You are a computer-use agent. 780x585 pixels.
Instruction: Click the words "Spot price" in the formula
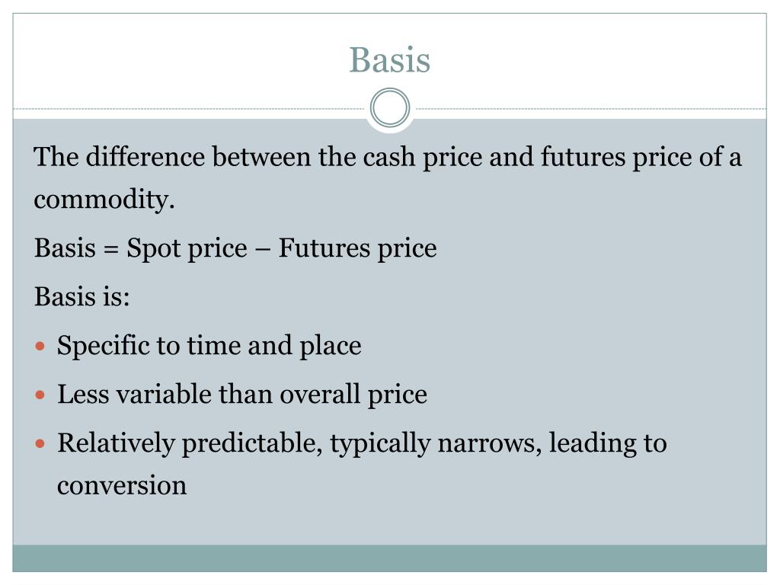click(187, 248)
